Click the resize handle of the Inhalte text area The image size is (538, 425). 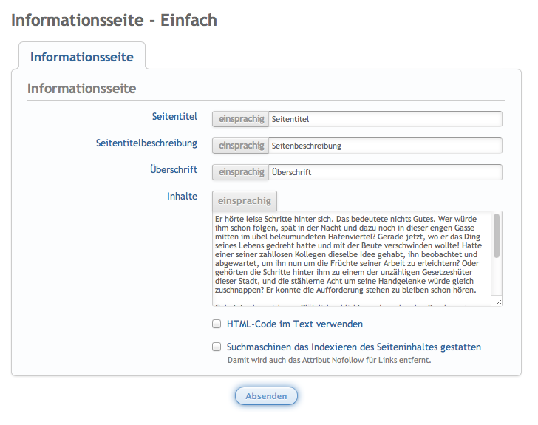click(498, 302)
